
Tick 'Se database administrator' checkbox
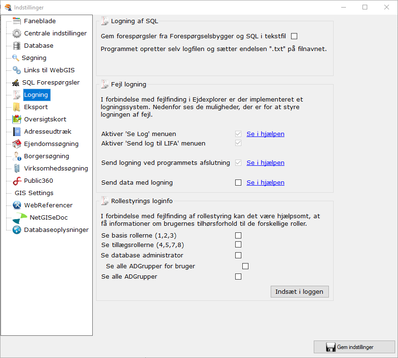click(x=238, y=256)
